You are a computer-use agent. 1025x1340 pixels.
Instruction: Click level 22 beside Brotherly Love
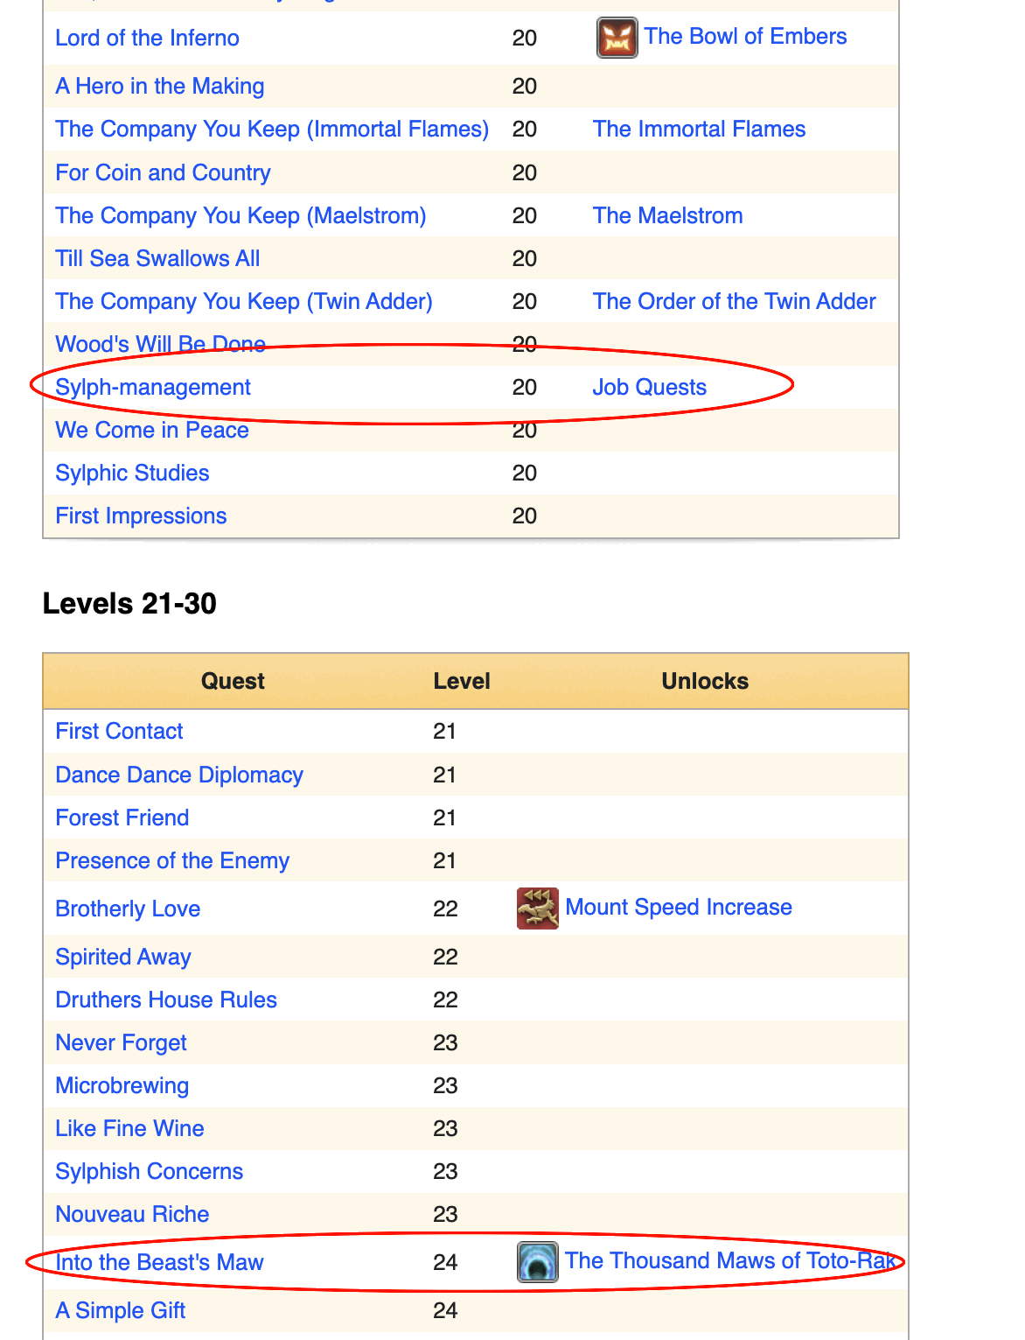click(445, 909)
